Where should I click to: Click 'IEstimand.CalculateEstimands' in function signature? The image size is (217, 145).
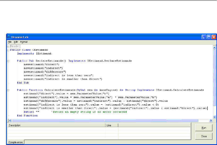180,90
